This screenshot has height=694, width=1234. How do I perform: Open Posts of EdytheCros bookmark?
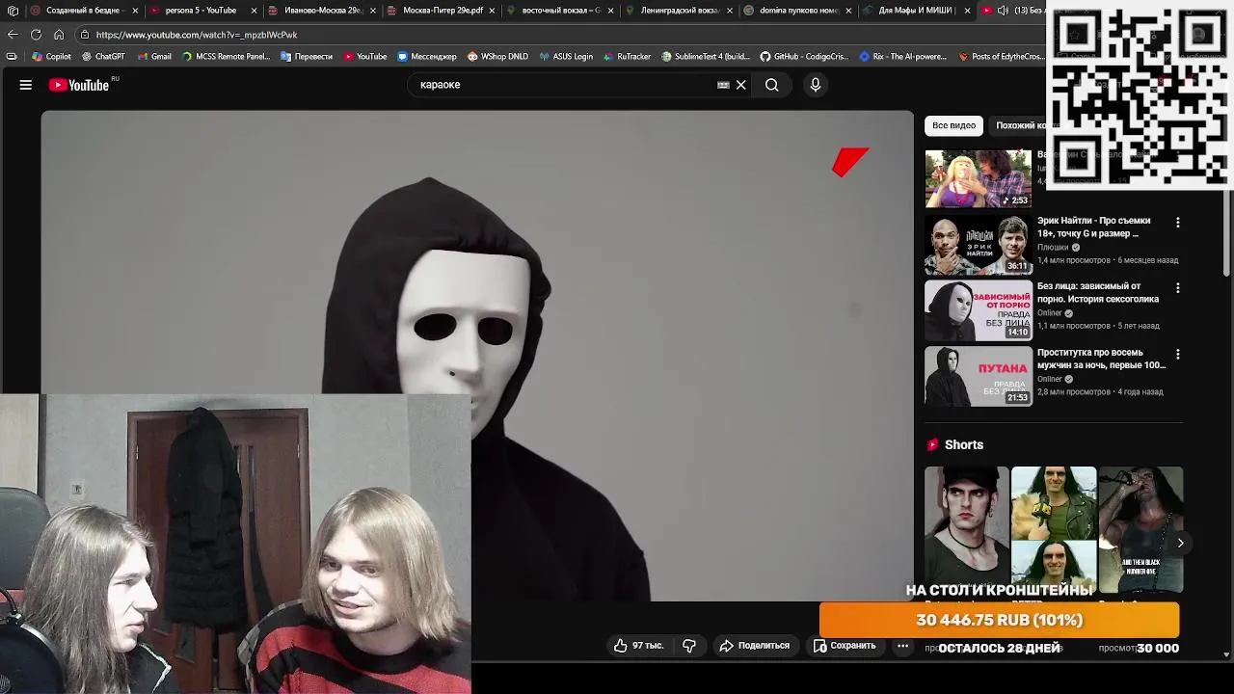pyautogui.click(x=1003, y=57)
